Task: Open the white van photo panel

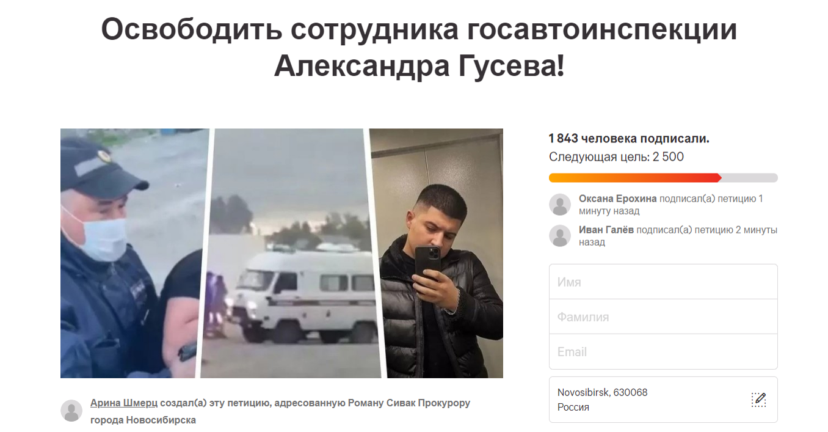Action: point(287,253)
